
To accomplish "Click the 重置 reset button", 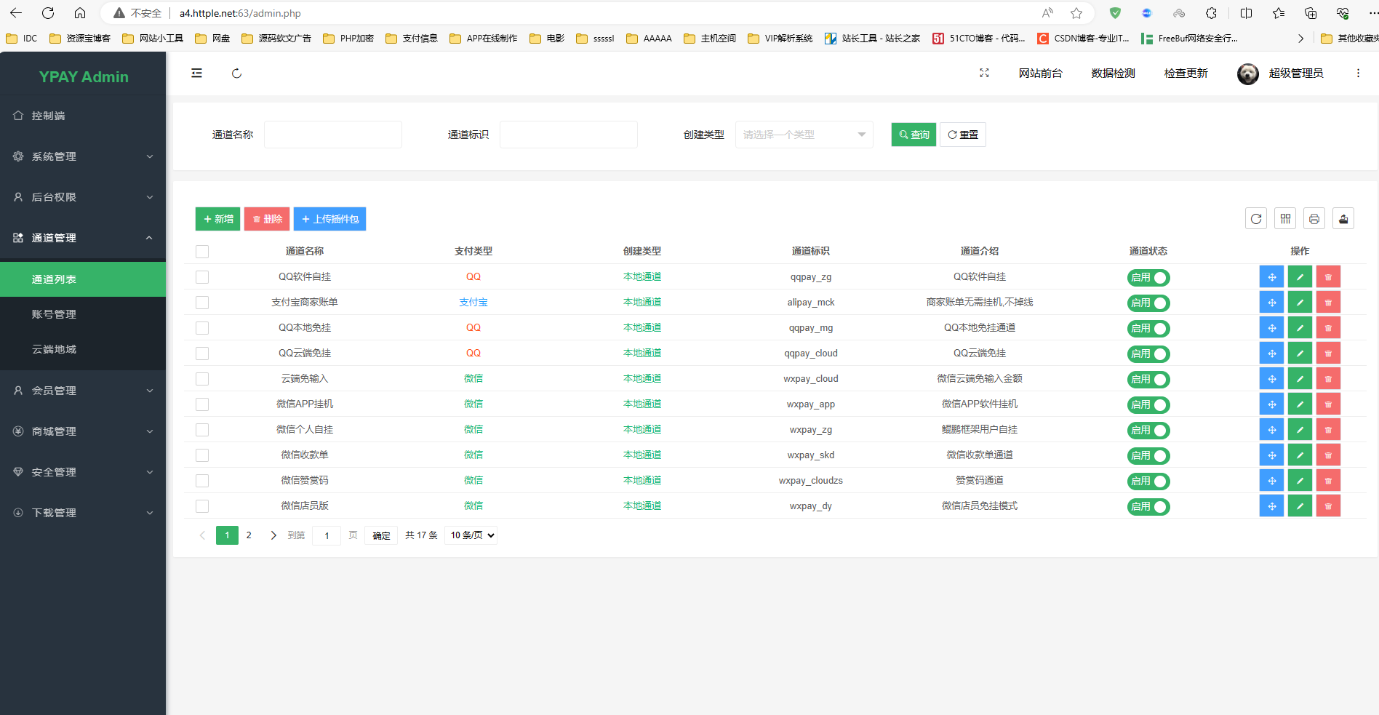I will pos(963,135).
